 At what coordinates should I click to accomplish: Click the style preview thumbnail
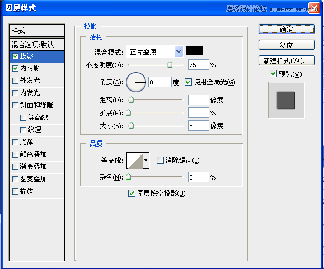286,100
